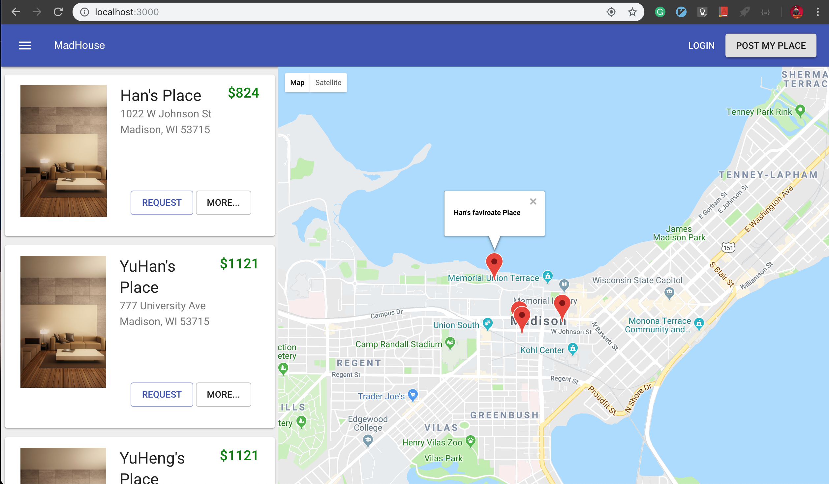Screen dimensions: 829x484
Task: Click Han's Place listing photo
Action: 64,151
